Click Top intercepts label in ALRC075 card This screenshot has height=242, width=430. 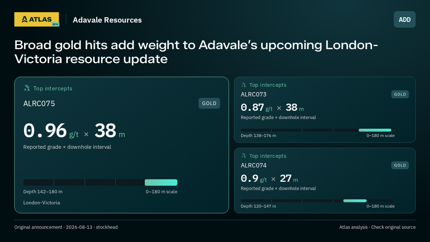tap(53, 88)
